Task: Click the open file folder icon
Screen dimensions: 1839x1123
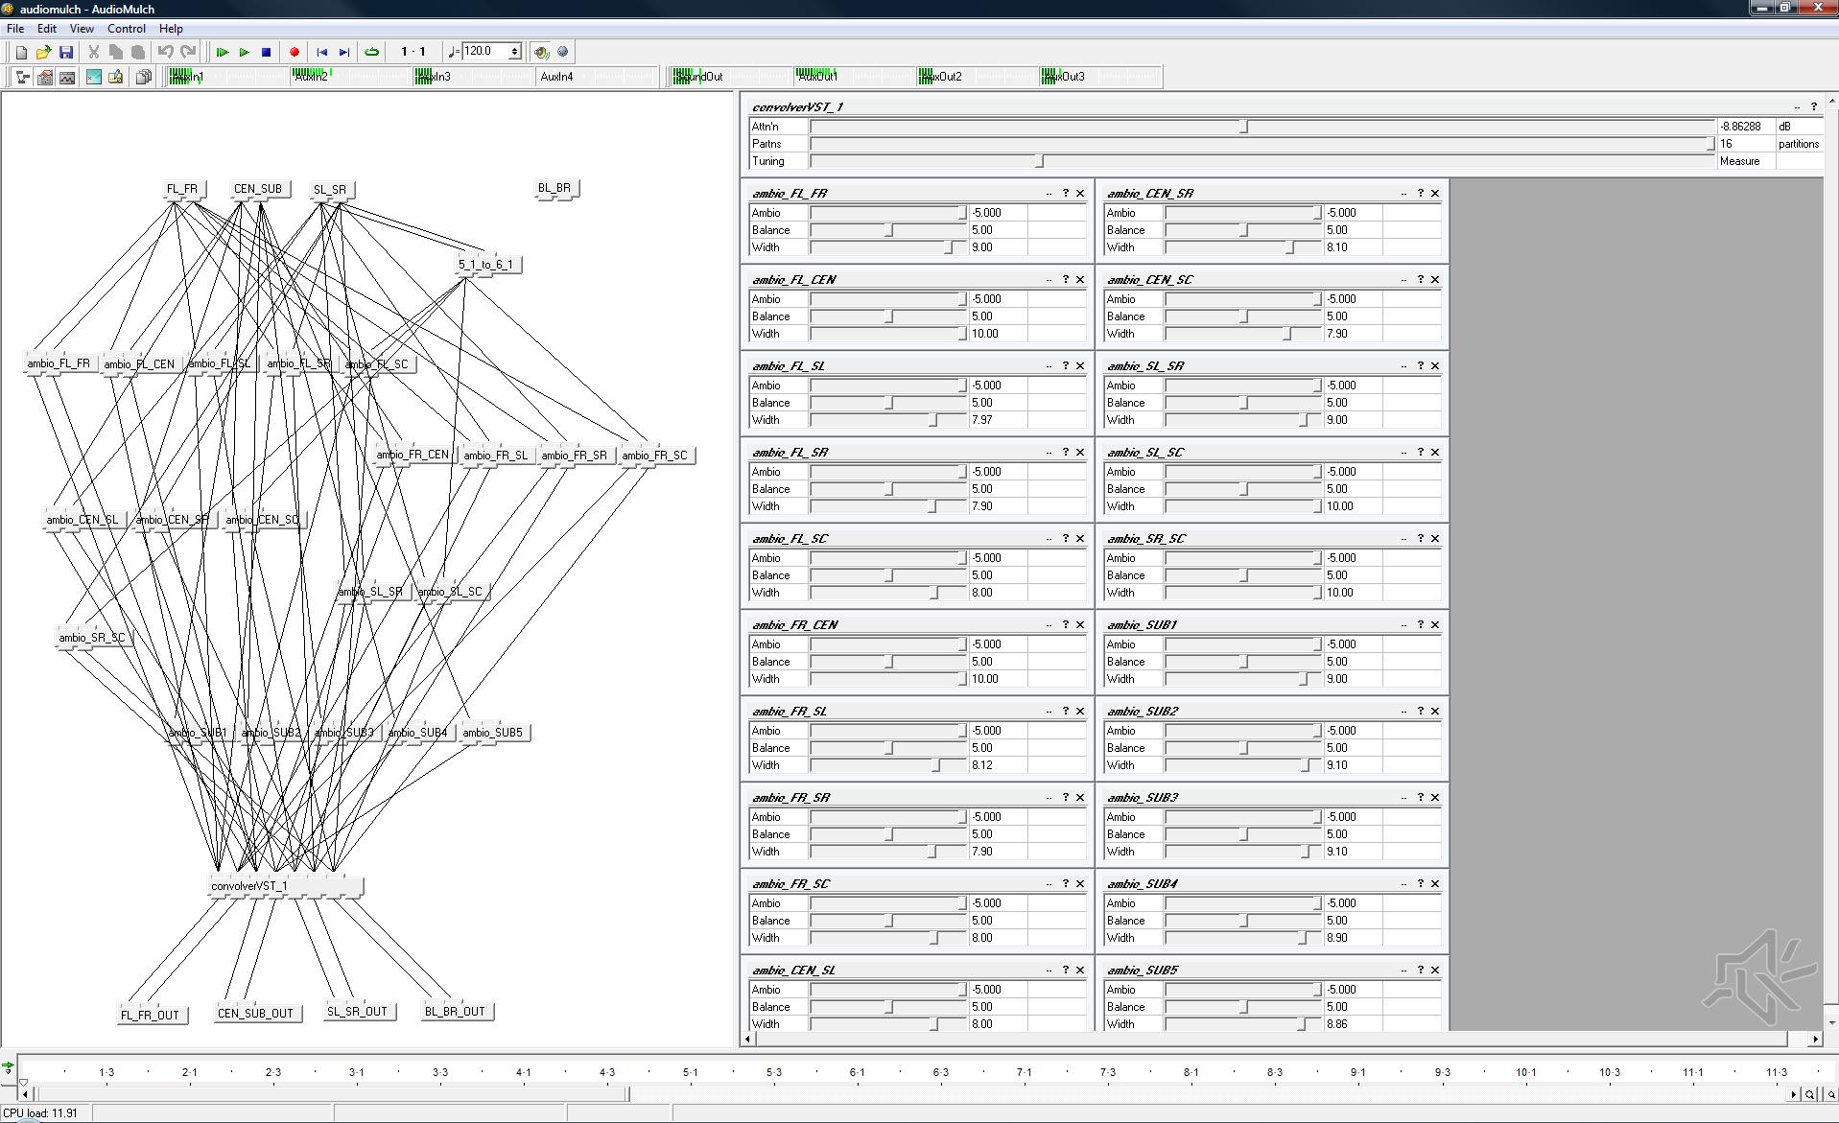Action: 43,53
